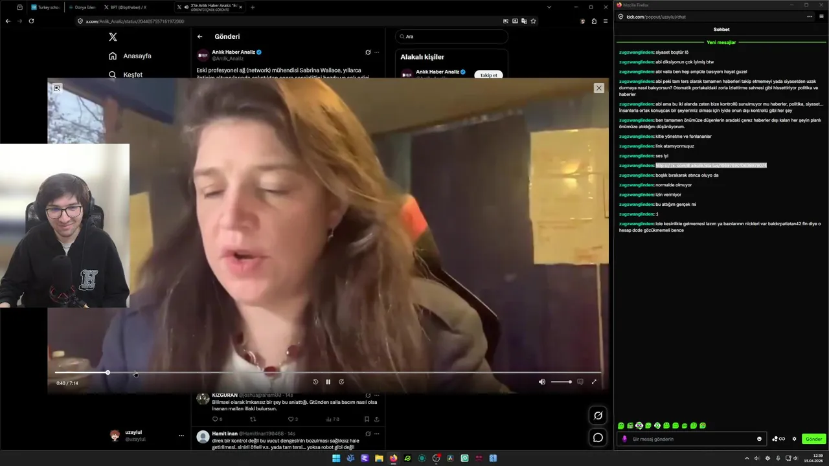Expand video to fullscreen

click(x=594, y=382)
